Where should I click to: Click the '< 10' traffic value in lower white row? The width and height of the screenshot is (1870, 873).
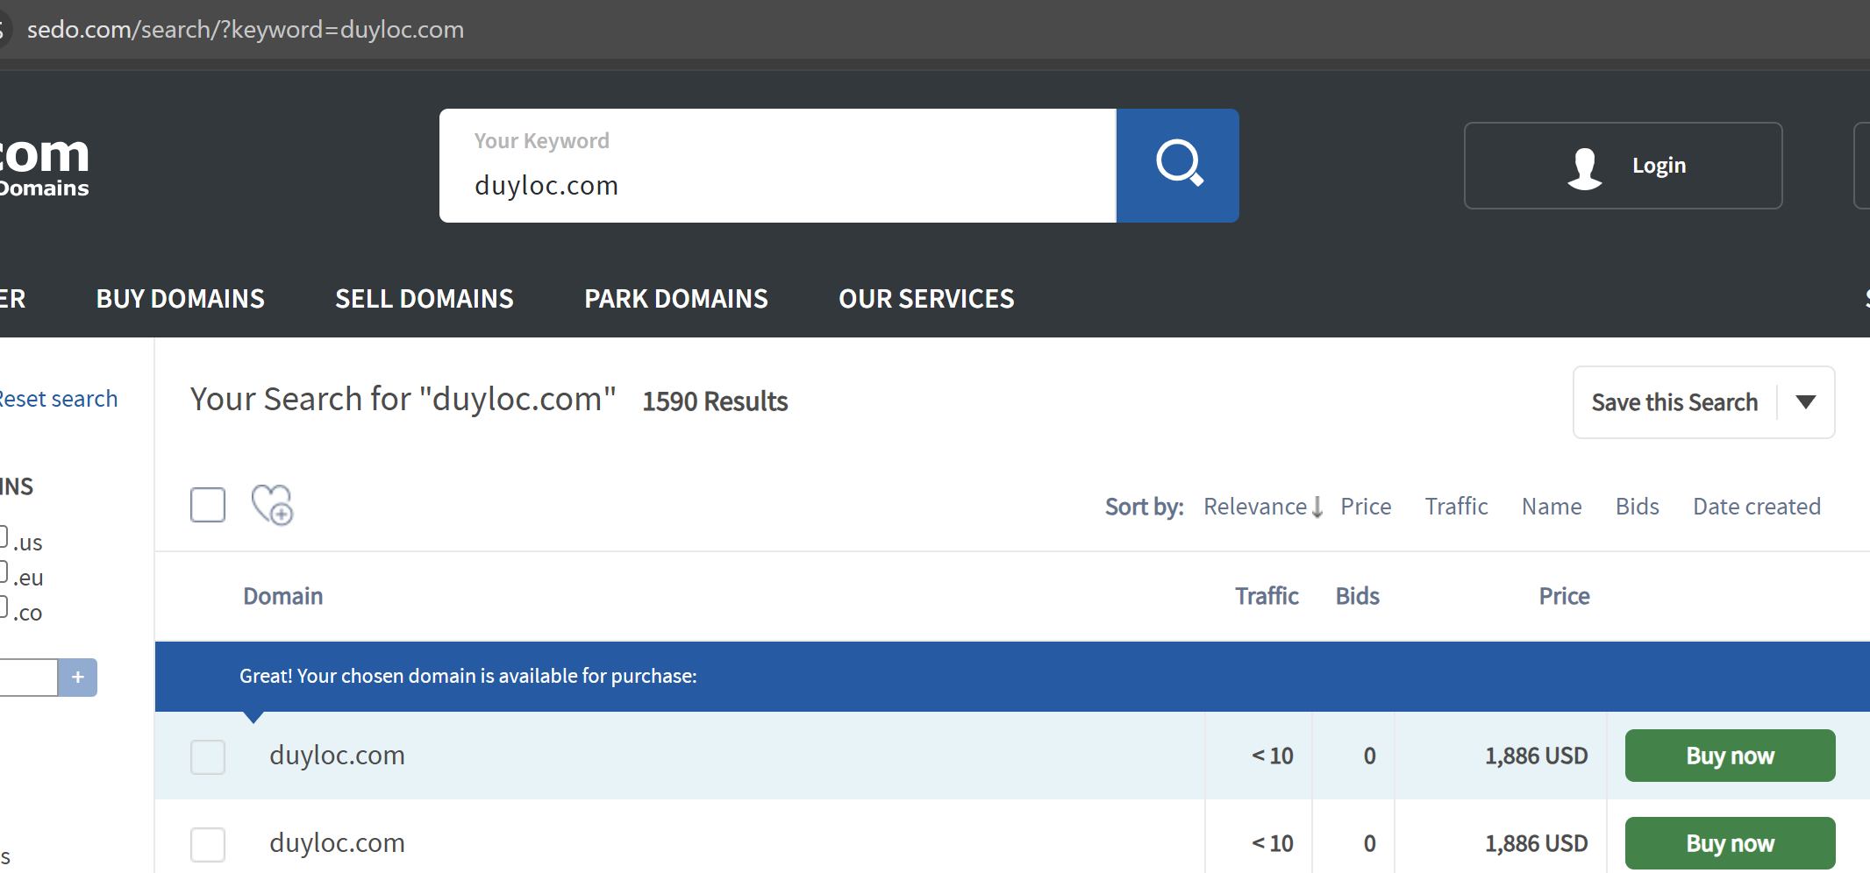coord(1272,843)
